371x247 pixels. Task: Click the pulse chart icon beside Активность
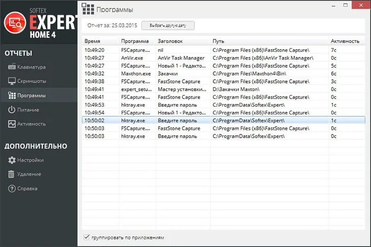12,124
